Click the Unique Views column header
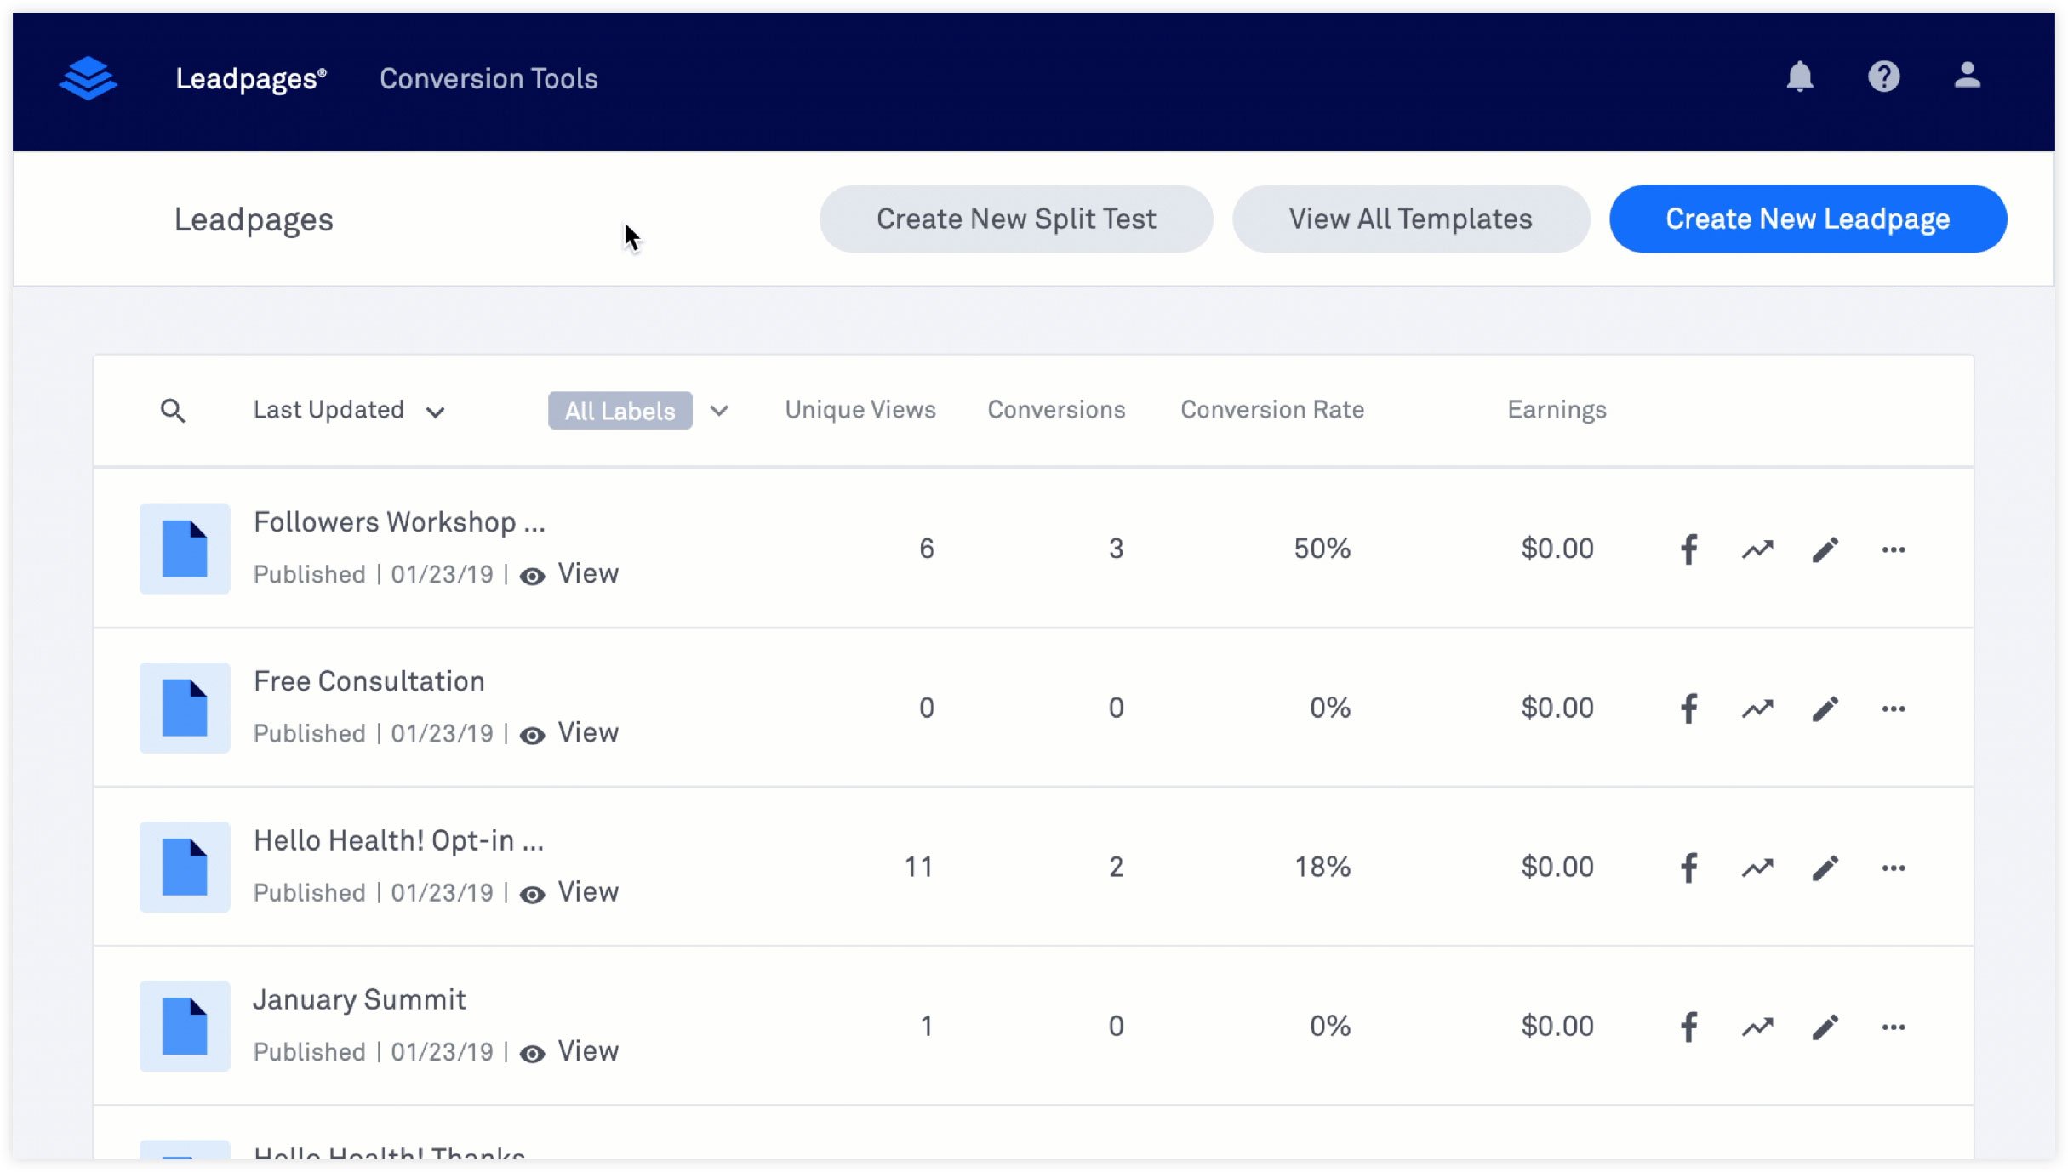 tap(860, 409)
